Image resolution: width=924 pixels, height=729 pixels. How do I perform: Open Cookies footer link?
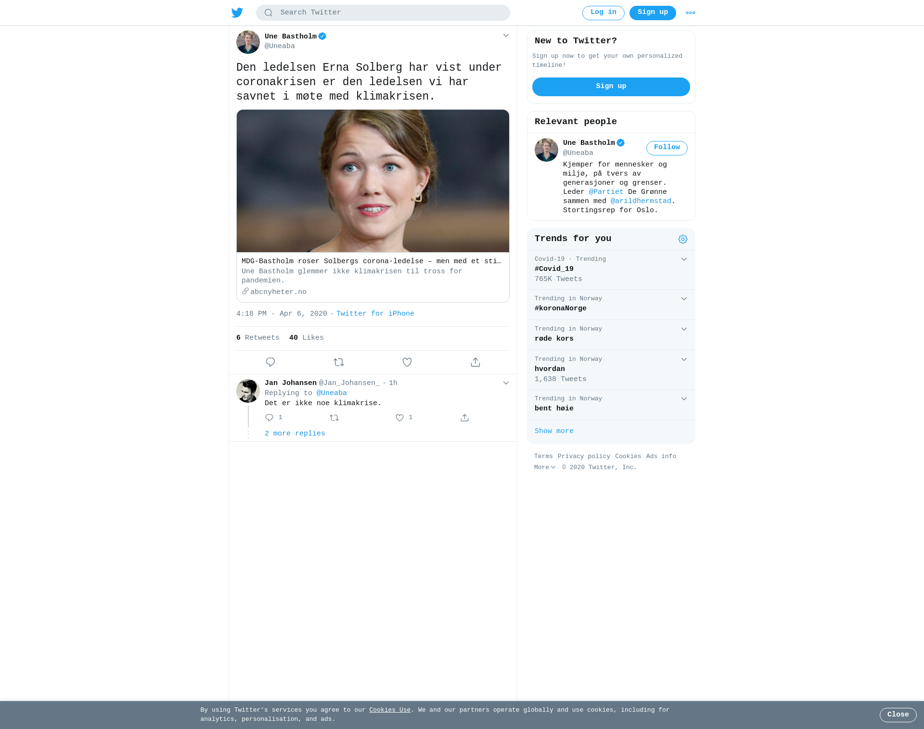pyautogui.click(x=628, y=457)
